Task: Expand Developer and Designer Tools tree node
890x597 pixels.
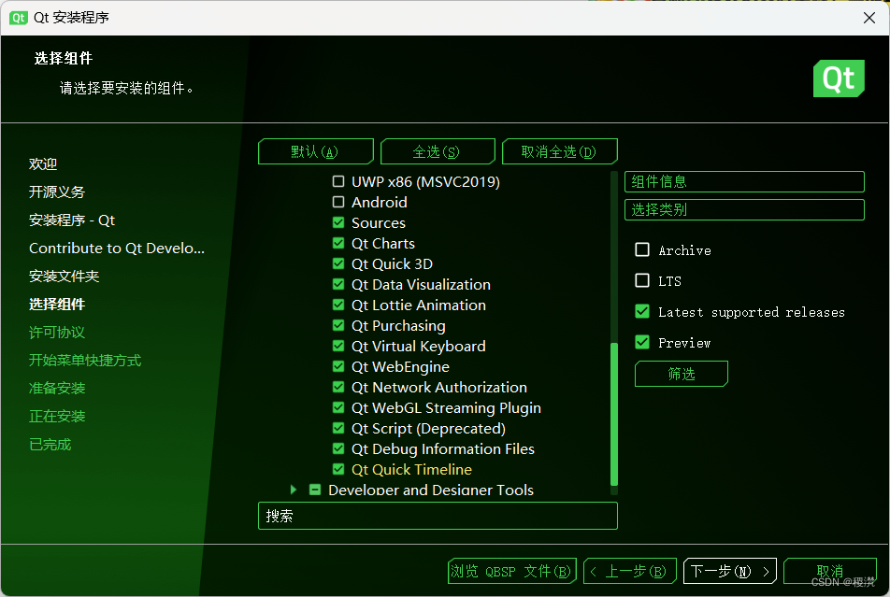Action: click(293, 490)
